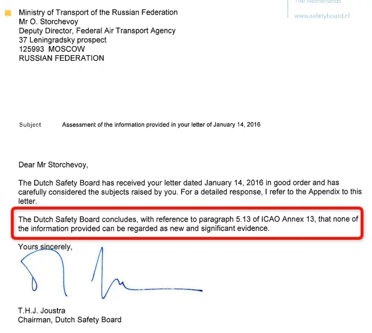
Task: Click the "Dear Mr Storchevoy," salutation
Action: click(x=53, y=165)
